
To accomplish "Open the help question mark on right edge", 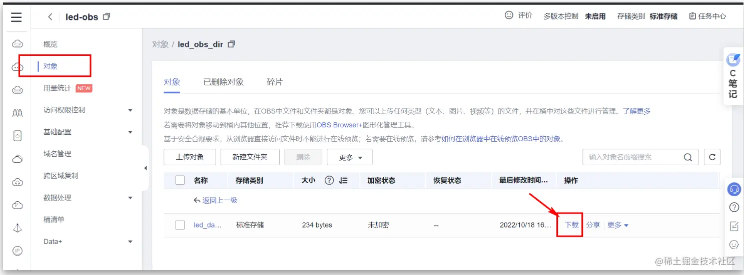I will coord(734,207).
